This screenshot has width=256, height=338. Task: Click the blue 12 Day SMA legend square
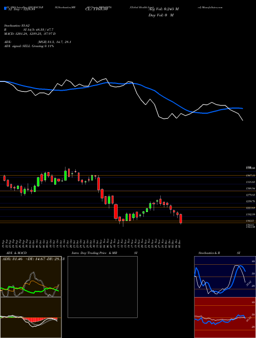(x=5, y=8)
